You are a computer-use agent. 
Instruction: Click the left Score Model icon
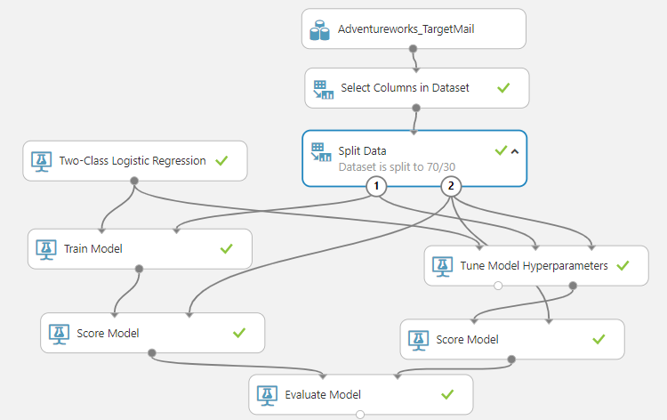click(60, 333)
